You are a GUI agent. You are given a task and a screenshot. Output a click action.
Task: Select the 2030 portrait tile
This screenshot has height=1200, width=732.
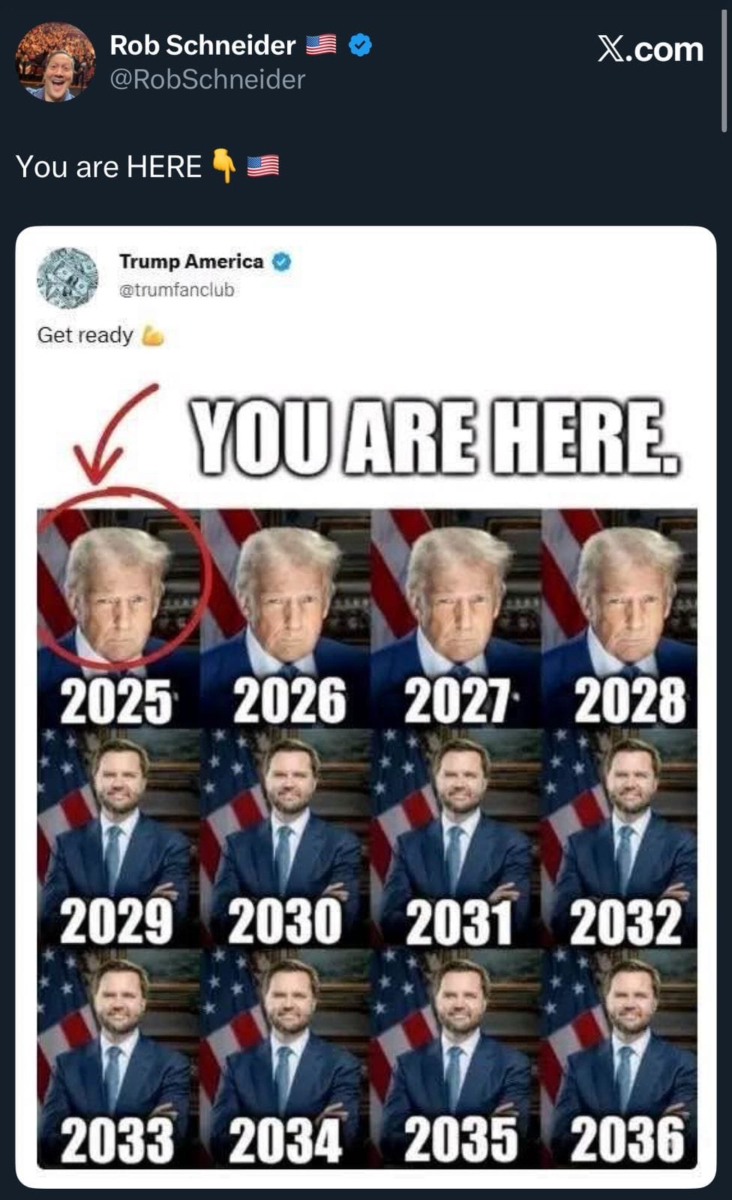(x=286, y=838)
